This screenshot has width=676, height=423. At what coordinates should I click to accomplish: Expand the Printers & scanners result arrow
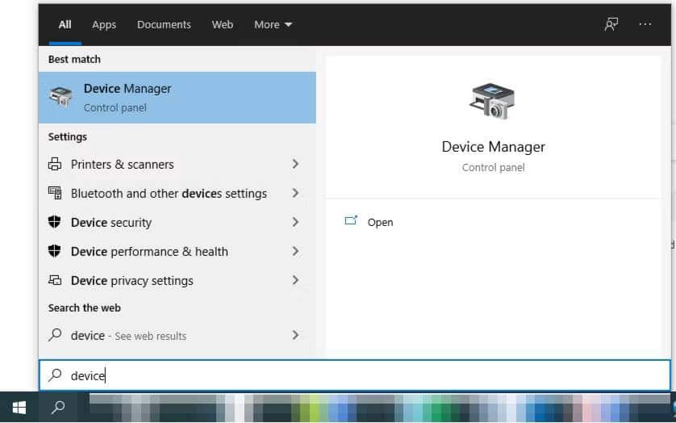coord(295,164)
